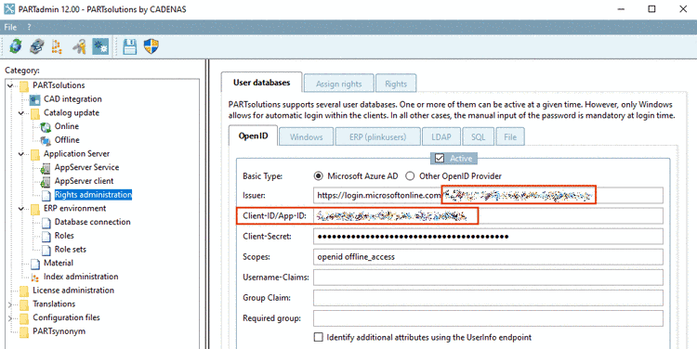Click the AppServer Service icon

click(x=46, y=168)
